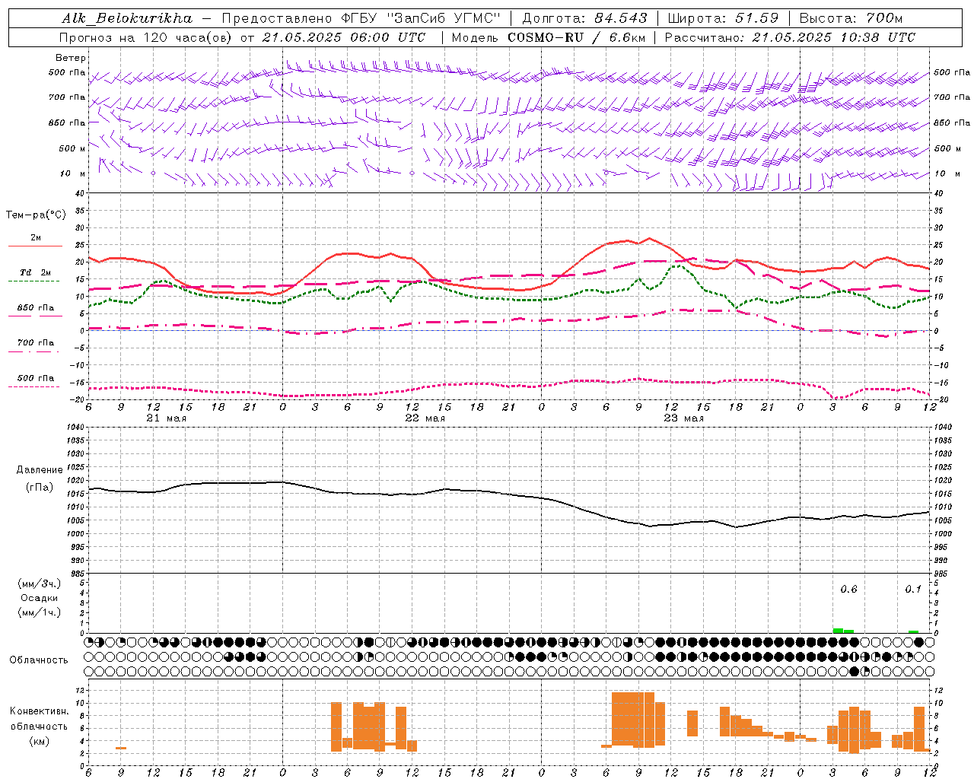Click the precipitation amount value 0.1
Viewport: 974px width, 779px height.
tap(913, 590)
